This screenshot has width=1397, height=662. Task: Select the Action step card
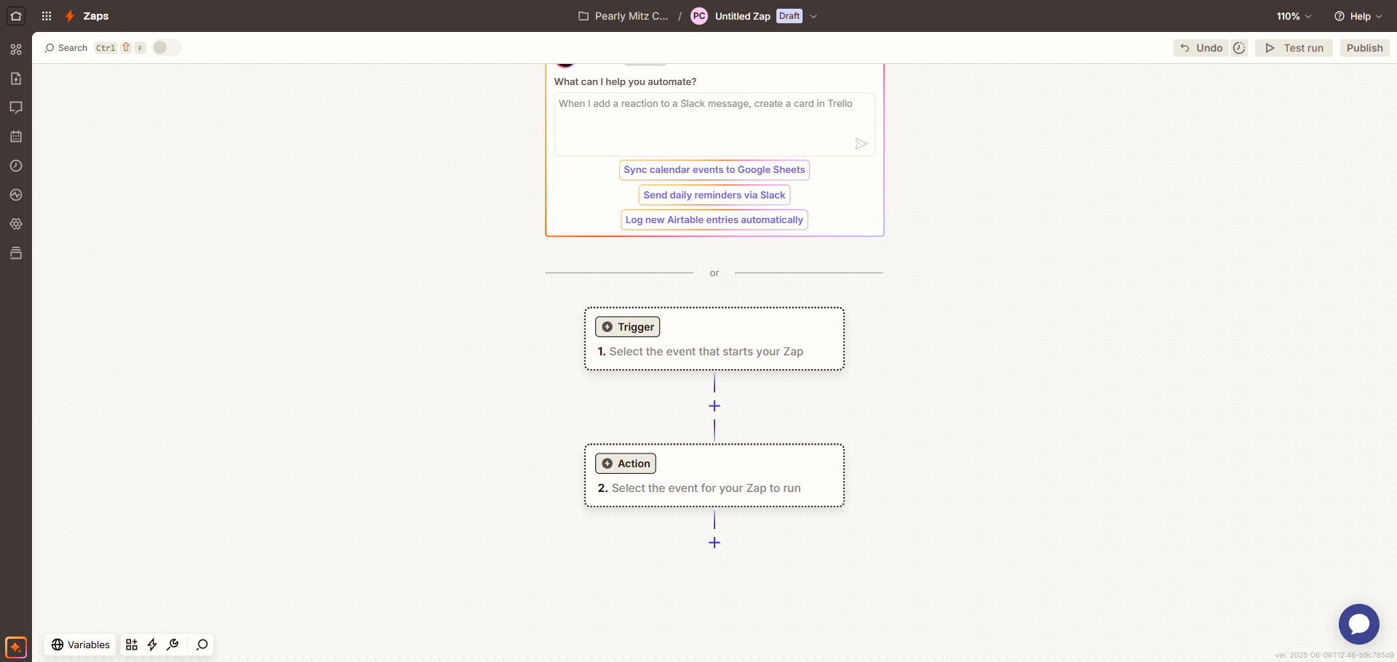715,475
